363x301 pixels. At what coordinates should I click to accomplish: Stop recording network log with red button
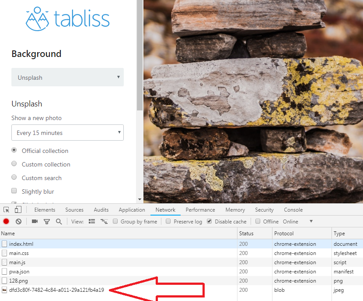(6, 221)
